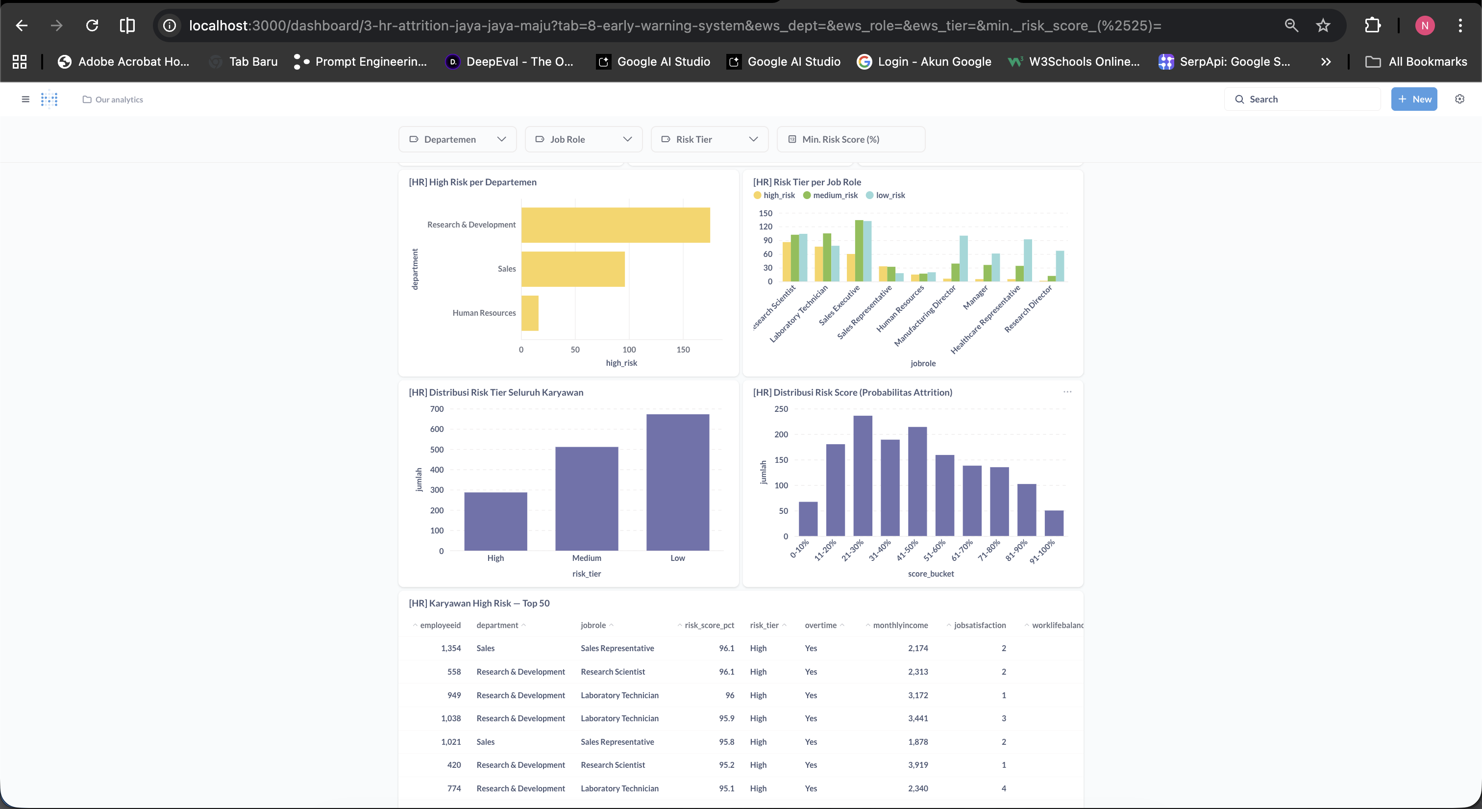View site information icon in address bar

pyautogui.click(x=169, y=25)
